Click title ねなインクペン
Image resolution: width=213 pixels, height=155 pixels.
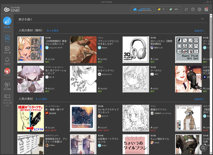pyautogui.click(x=106, y=70)
